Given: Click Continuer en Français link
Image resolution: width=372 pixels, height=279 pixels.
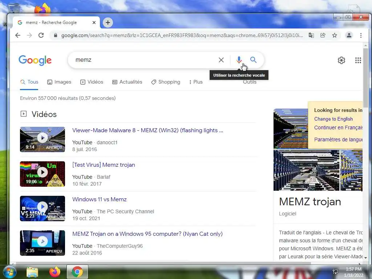Looking at the screenshot, I should [338, 128].
